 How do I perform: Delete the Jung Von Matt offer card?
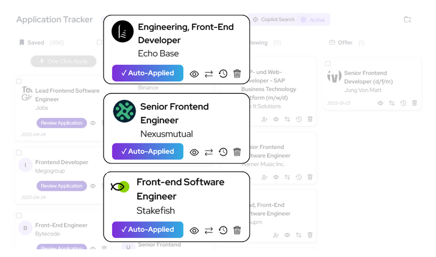tap(415, 103)
